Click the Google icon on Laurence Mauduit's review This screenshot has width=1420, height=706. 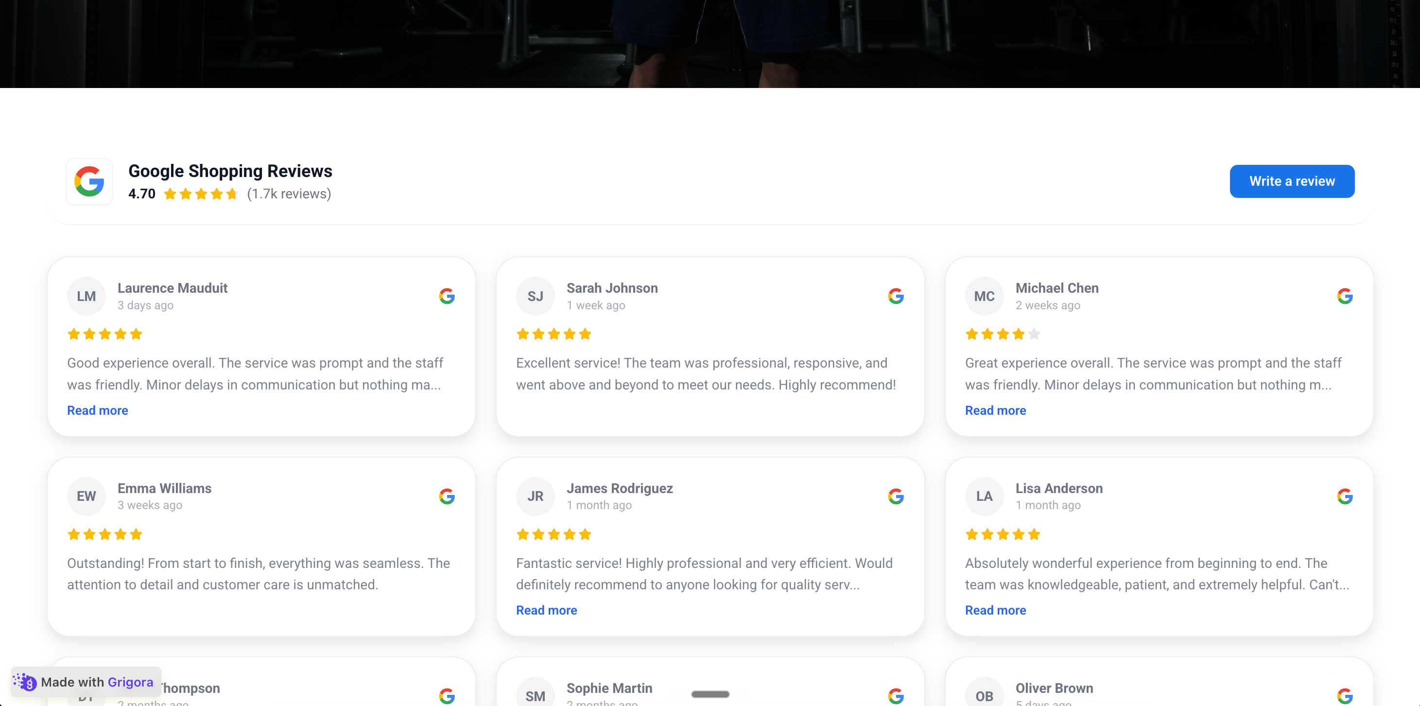[447, 296]
